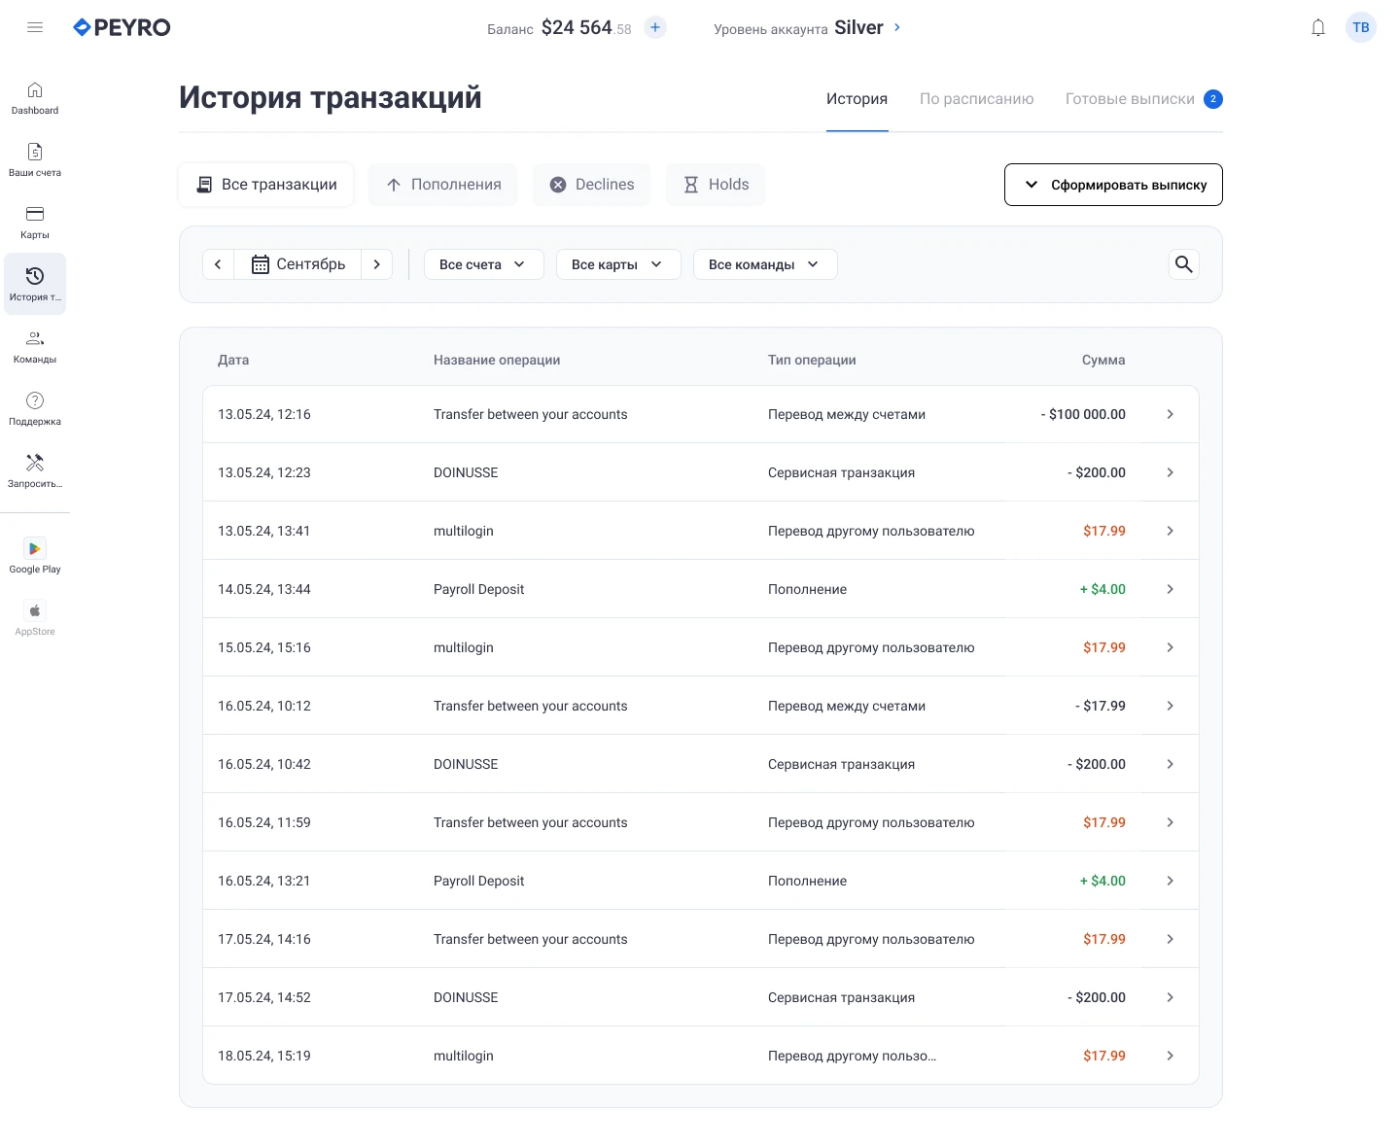Expand 16.05.24, 10:42 DOINUSSE row chevron

(x=1170, y=764)
